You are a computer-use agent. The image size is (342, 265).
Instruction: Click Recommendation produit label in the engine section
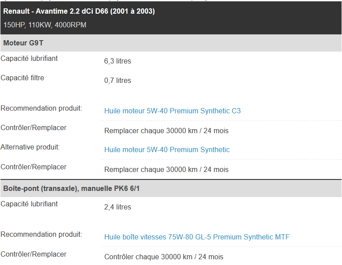tap(41, 108)
